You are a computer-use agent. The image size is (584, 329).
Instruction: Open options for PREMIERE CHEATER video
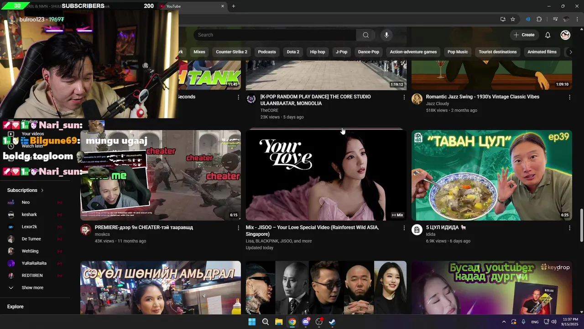tap(238, 228)
